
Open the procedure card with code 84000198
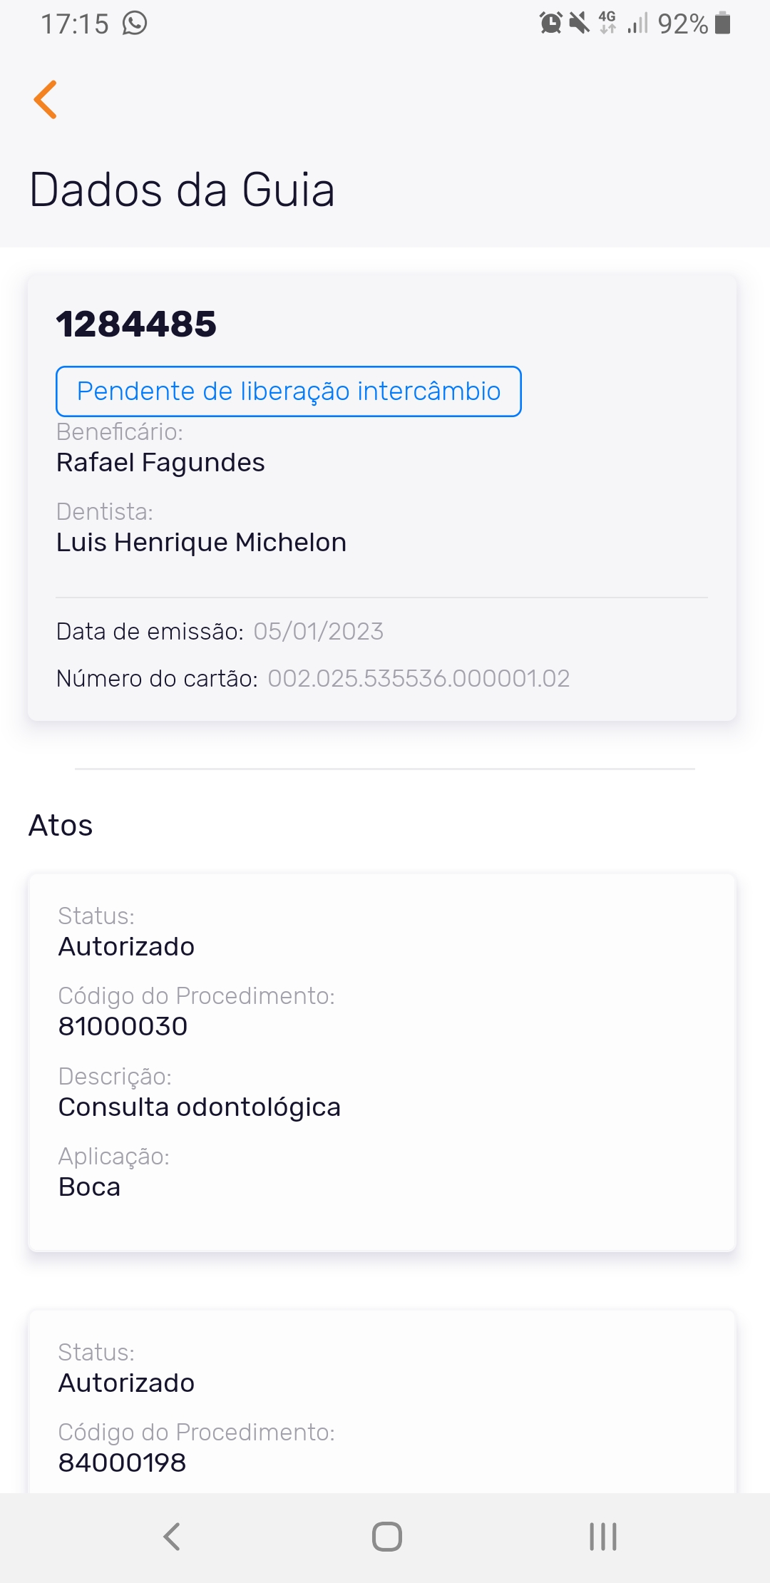point(381,1405)
